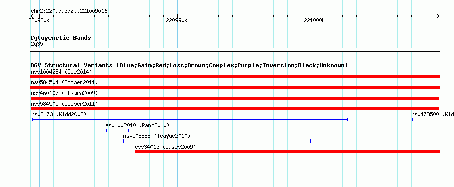Click the nsv473500 label text
Viewport: 454px width, 187px height.
click(433, 114)
